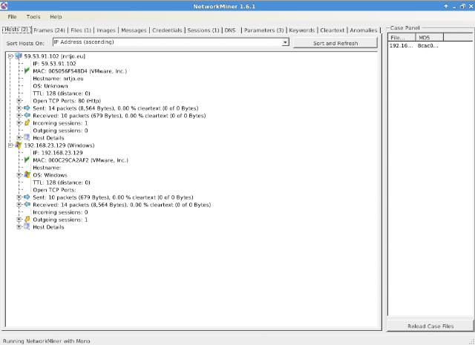Viewport: 475px width, 345px height.
Task: Click received arrow icon for 14 packets row
Action: coord(27,205)
